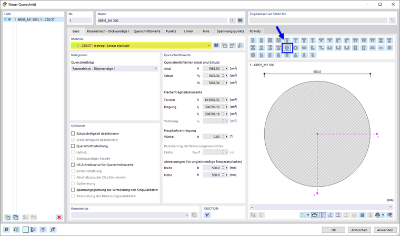Toggle Wölbsteifigkeit deaktivieren checkbox
Image resolution: width=400 pixels, height=236 pixels.
[73, 140]
